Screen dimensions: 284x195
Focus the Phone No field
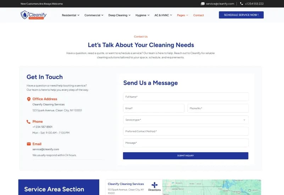pyautogui.click(x=218, y=108)
